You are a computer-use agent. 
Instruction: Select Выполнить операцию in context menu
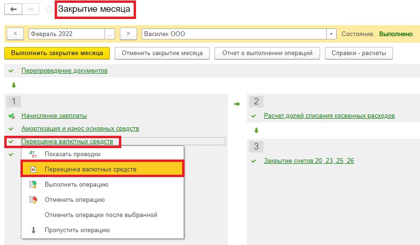pos(103,185)
